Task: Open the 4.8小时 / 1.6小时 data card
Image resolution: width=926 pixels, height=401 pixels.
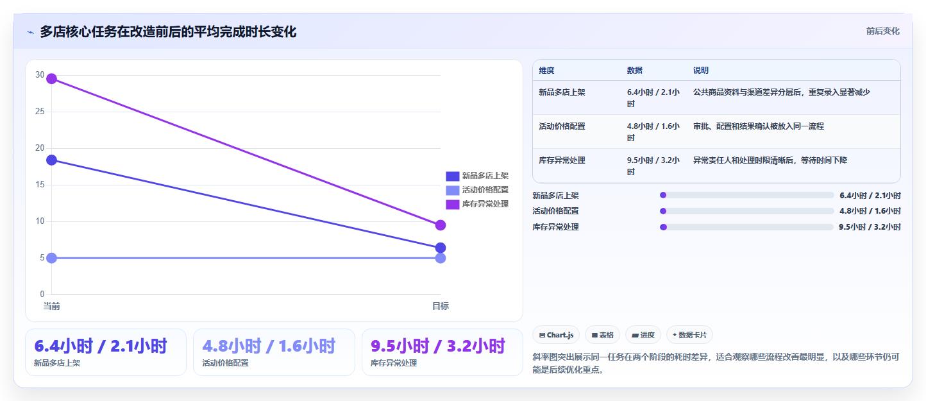Action: (x=274, y=352)
